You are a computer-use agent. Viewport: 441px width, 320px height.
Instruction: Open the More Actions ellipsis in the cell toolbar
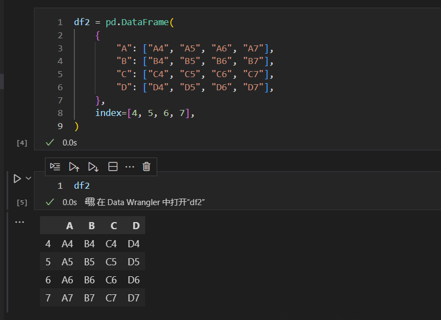tap(129, 166)
